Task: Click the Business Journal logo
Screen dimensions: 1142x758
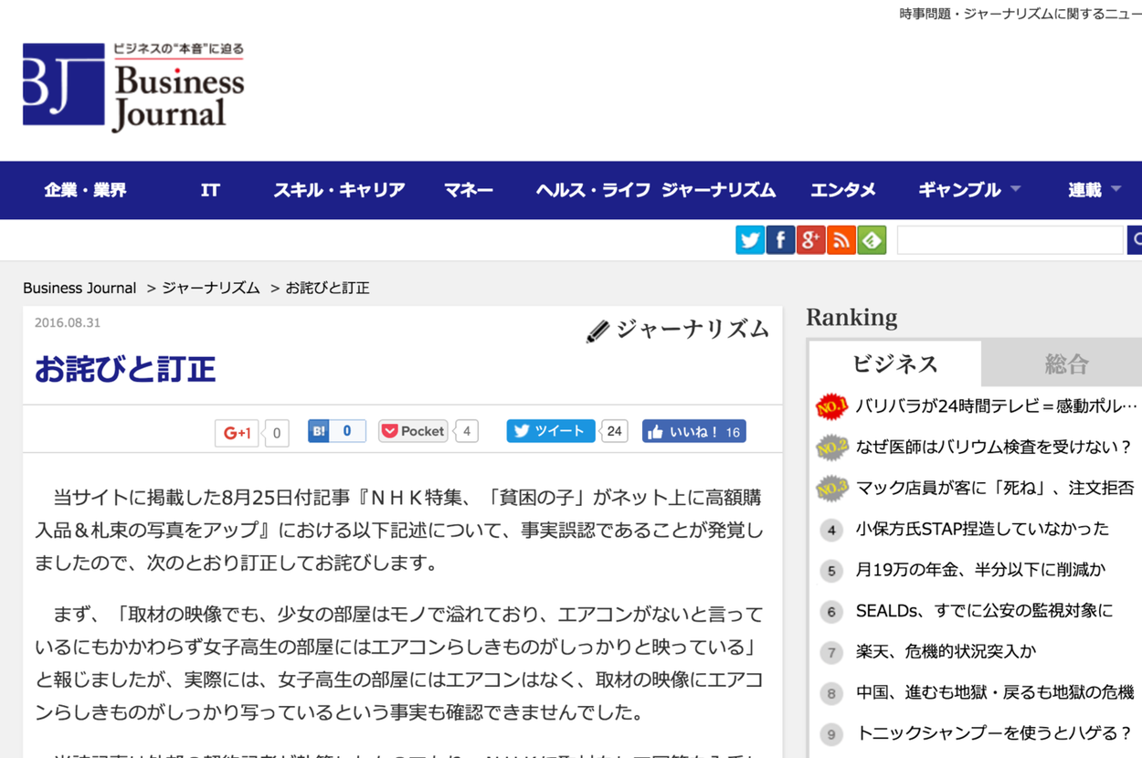Action: click(133, 87)
